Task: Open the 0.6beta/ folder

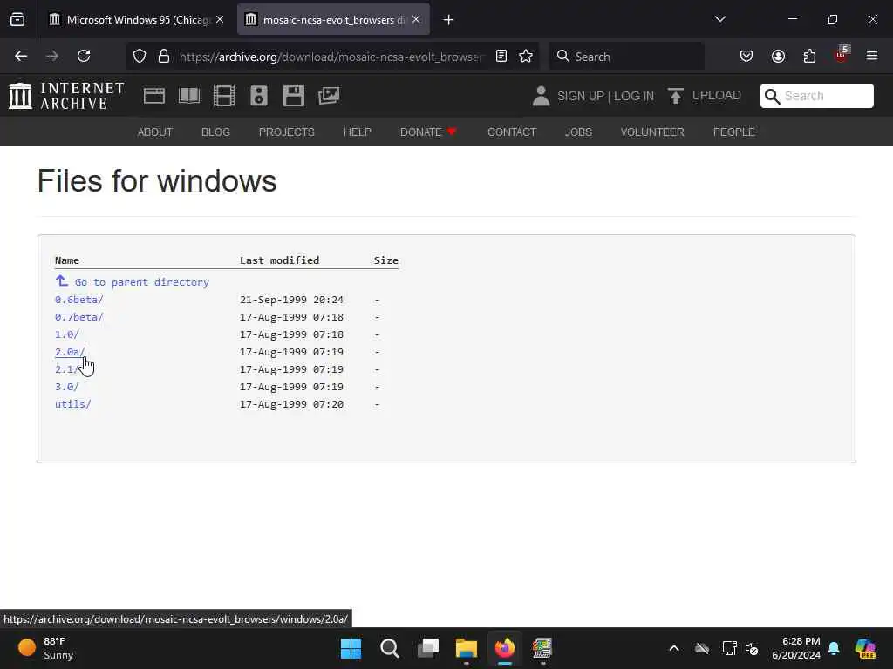Action: tap(79, 300)
